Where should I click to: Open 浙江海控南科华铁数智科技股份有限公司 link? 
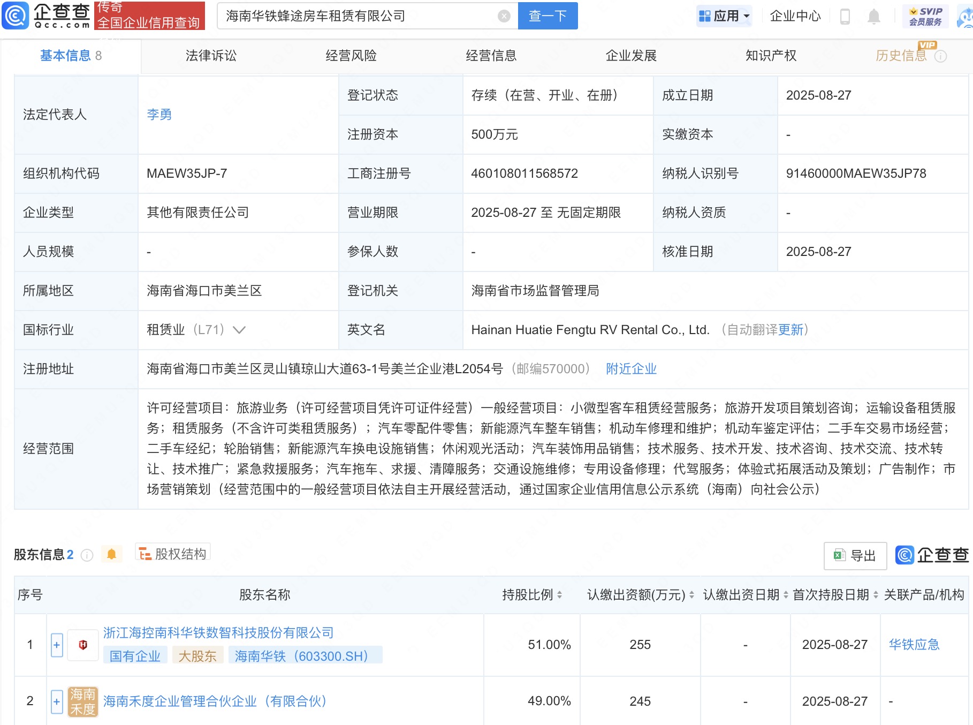click(x=218, y=633)
